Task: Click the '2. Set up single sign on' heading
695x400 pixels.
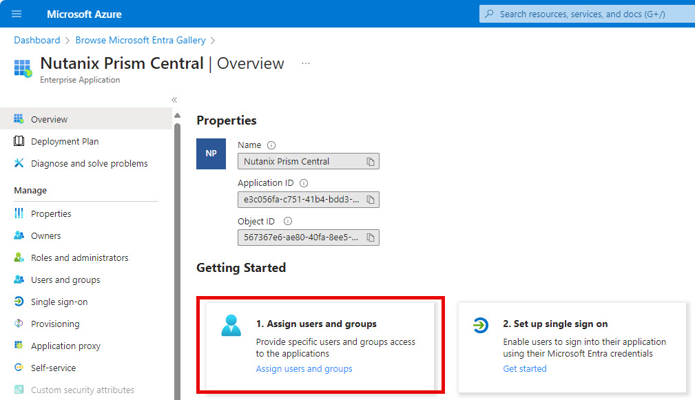Action: point(555,324)
